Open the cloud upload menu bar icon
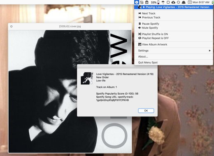This screenshot has height=156, width=214. click(x=173, y=2)
